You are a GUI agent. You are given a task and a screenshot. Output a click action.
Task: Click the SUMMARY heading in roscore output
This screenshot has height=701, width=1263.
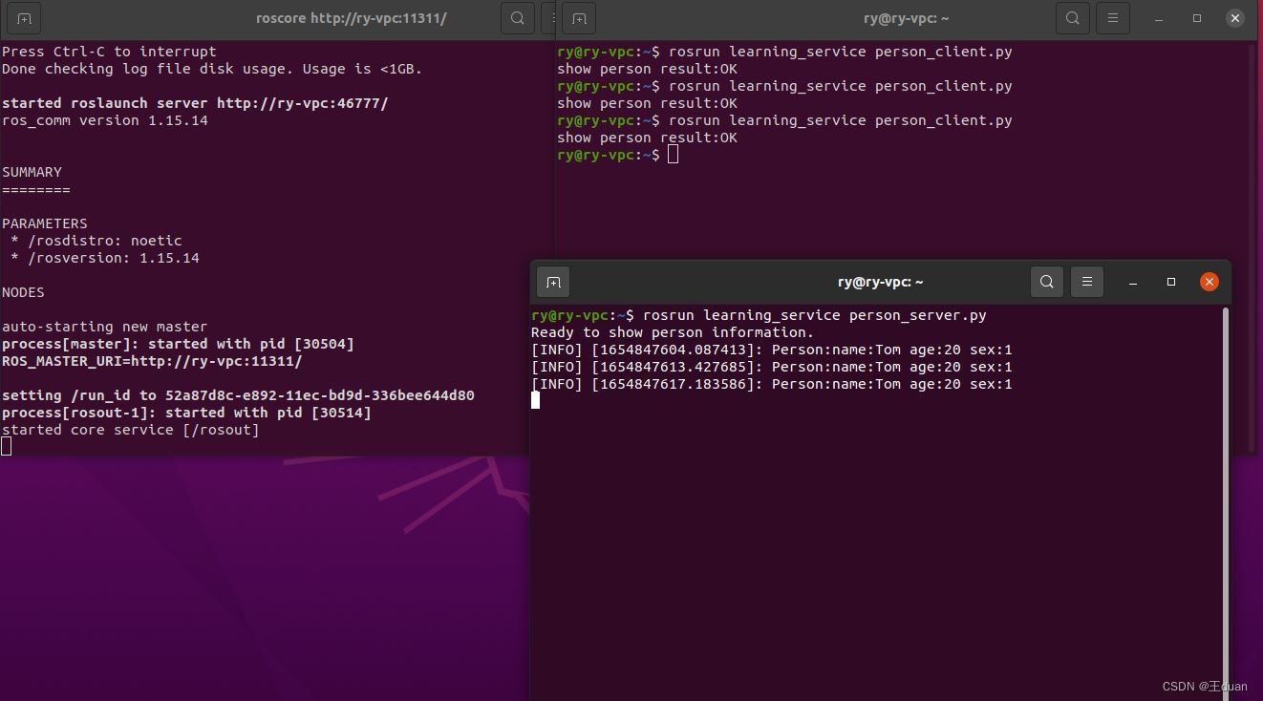(x=32, y=172)
